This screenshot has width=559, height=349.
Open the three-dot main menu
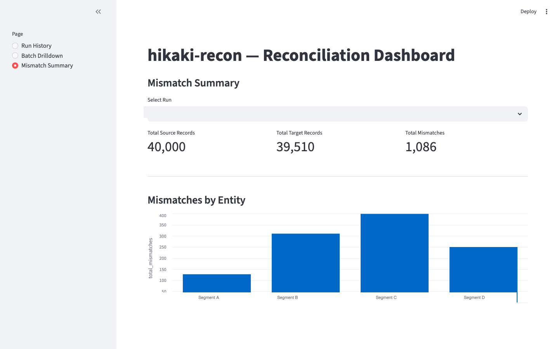(x=547, y=12)
